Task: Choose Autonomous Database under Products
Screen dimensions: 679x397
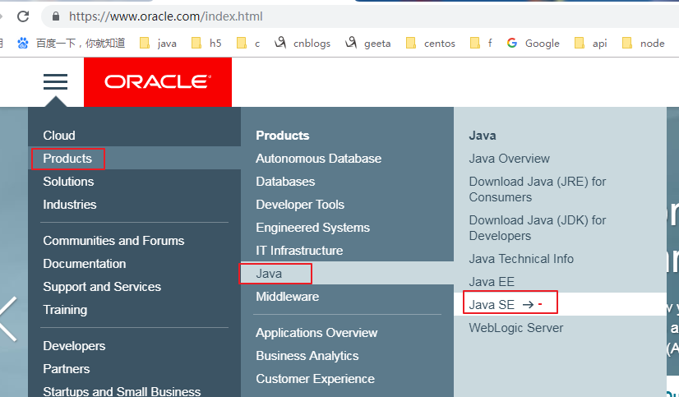Action: click(x=318, y=159)
